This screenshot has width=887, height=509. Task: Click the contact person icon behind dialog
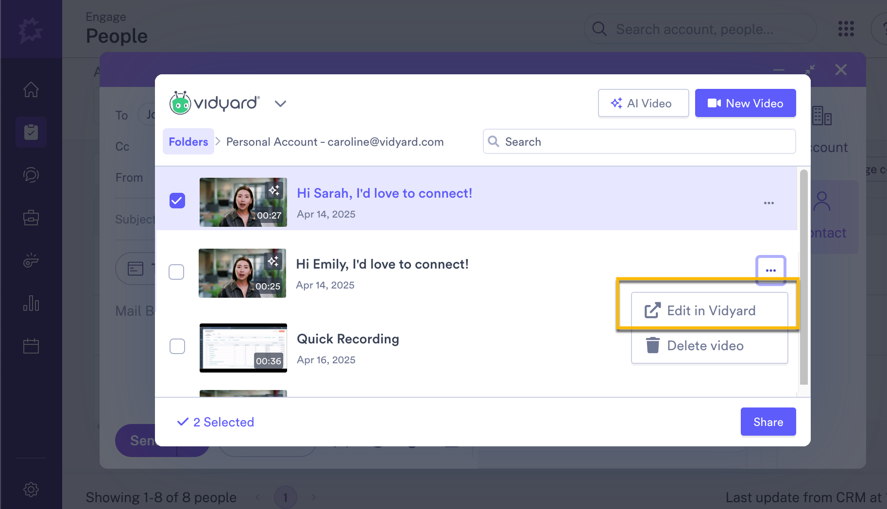(x=822, y=201)
